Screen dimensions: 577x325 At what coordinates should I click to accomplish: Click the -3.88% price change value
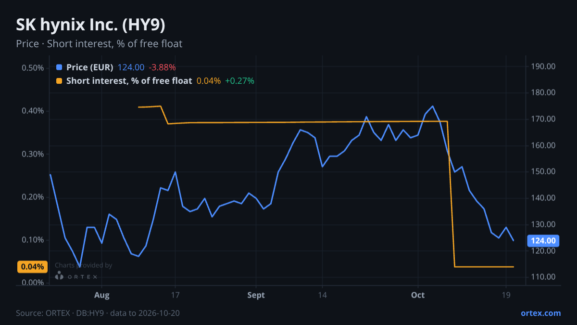pyautogui.click(x=162, y=67)
